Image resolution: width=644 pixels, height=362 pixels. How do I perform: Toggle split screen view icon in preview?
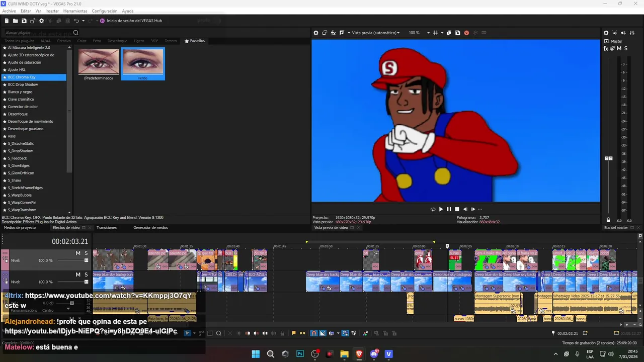tap(342, 33)
